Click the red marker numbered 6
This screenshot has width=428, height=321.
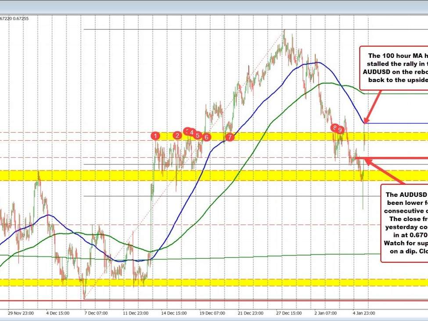206,137
